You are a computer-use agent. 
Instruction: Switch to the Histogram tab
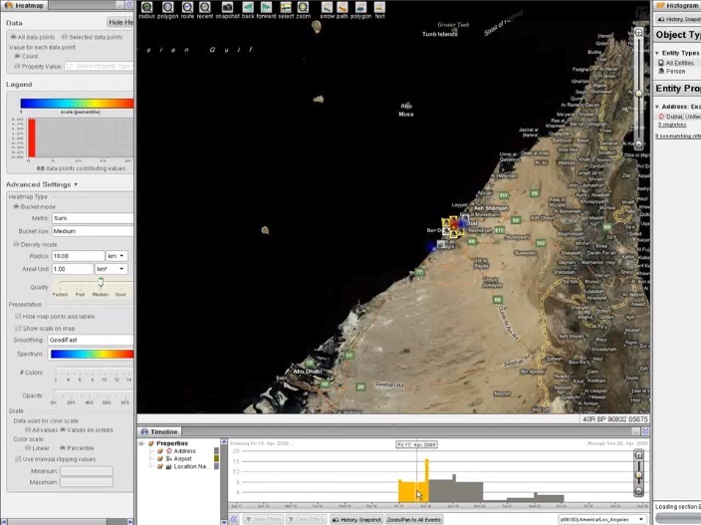point(677,5)
